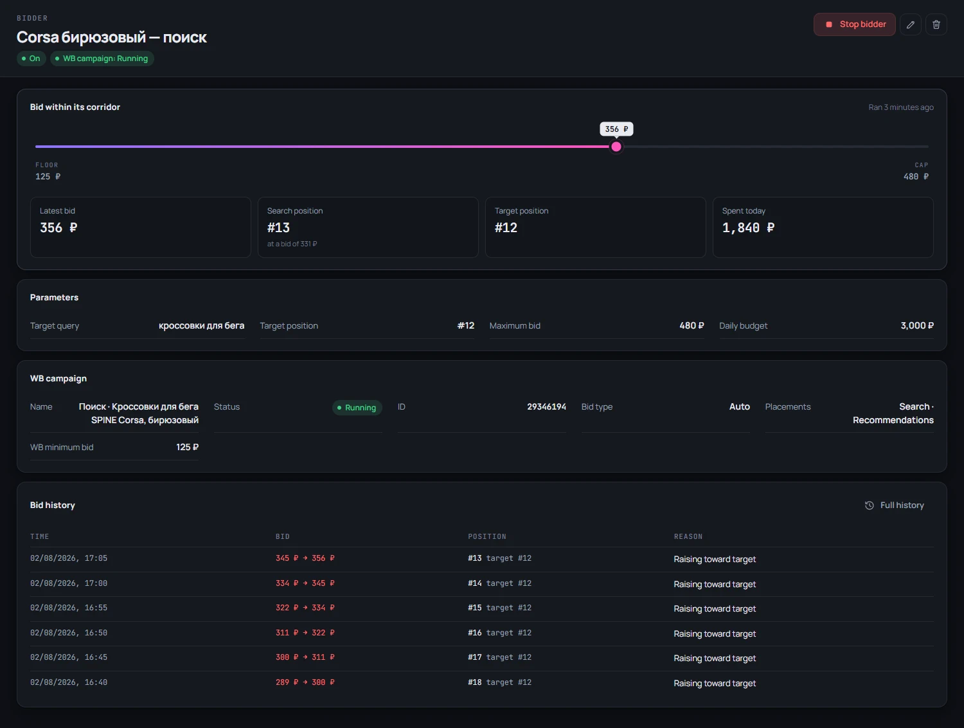
Task: Click the POSITION column header
Action: click(x=487, y=536)
